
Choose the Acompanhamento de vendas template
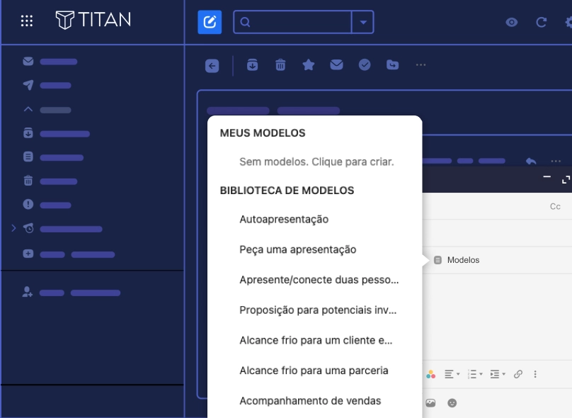click(310, 401)
